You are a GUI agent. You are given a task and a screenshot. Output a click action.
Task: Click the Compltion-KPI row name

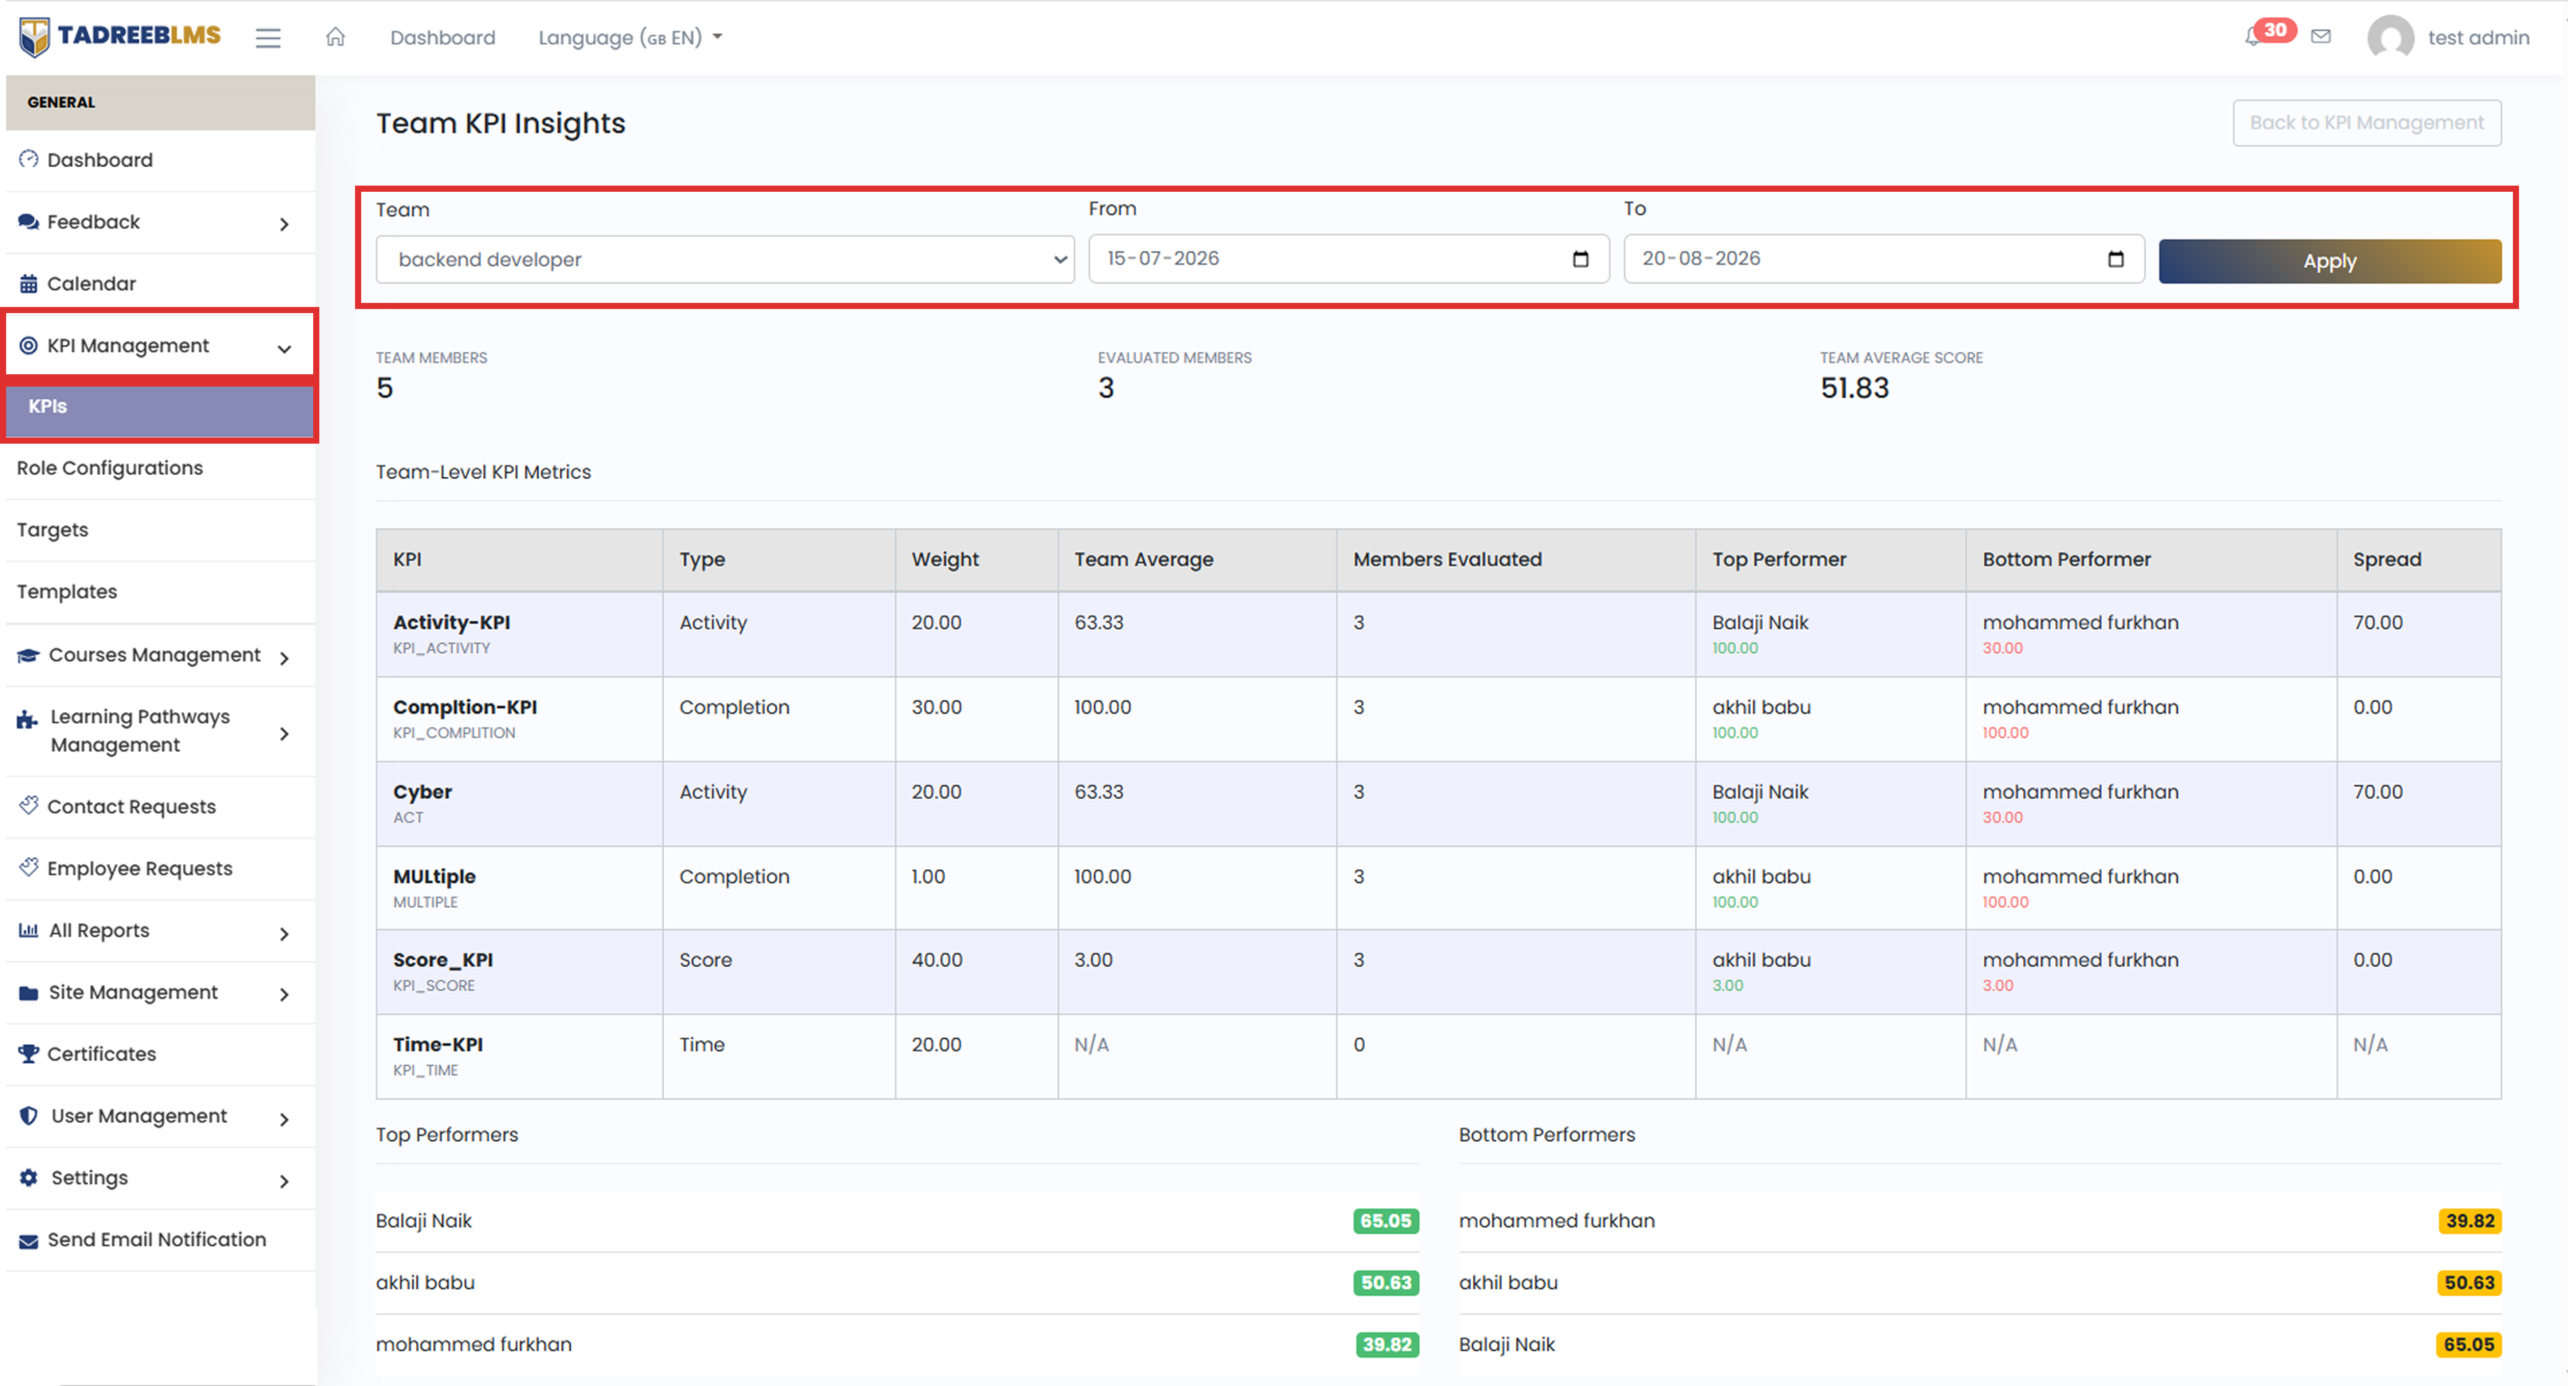[465, 706]
